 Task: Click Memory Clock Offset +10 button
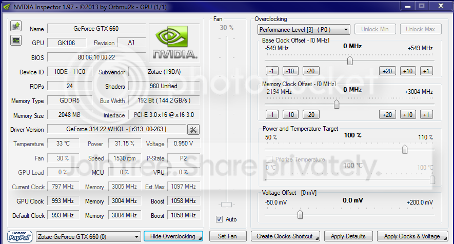click(x=408, y=114)
